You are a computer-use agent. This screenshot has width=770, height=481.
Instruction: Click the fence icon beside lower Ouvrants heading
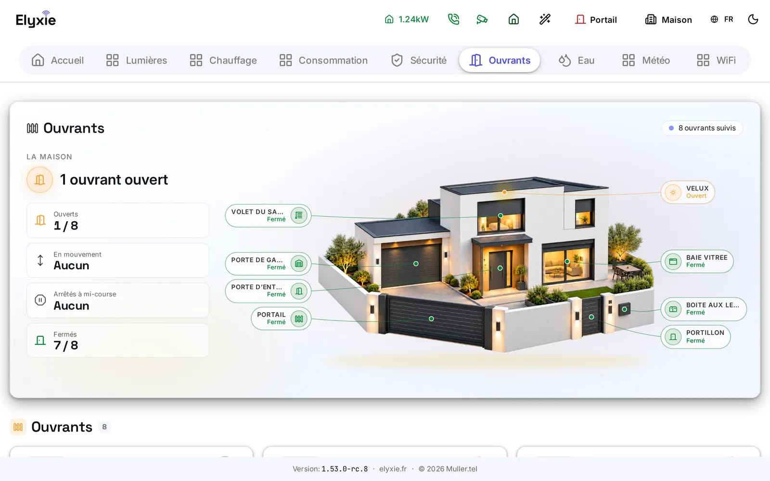(x=18, y=427)
